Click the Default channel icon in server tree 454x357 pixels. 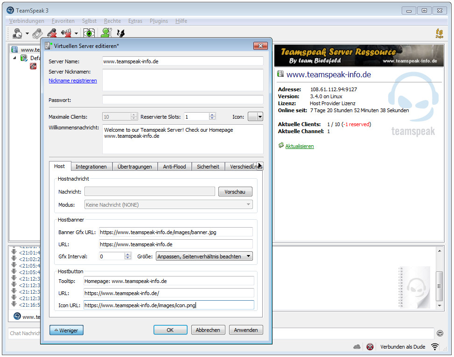click(x=24, y=58)
